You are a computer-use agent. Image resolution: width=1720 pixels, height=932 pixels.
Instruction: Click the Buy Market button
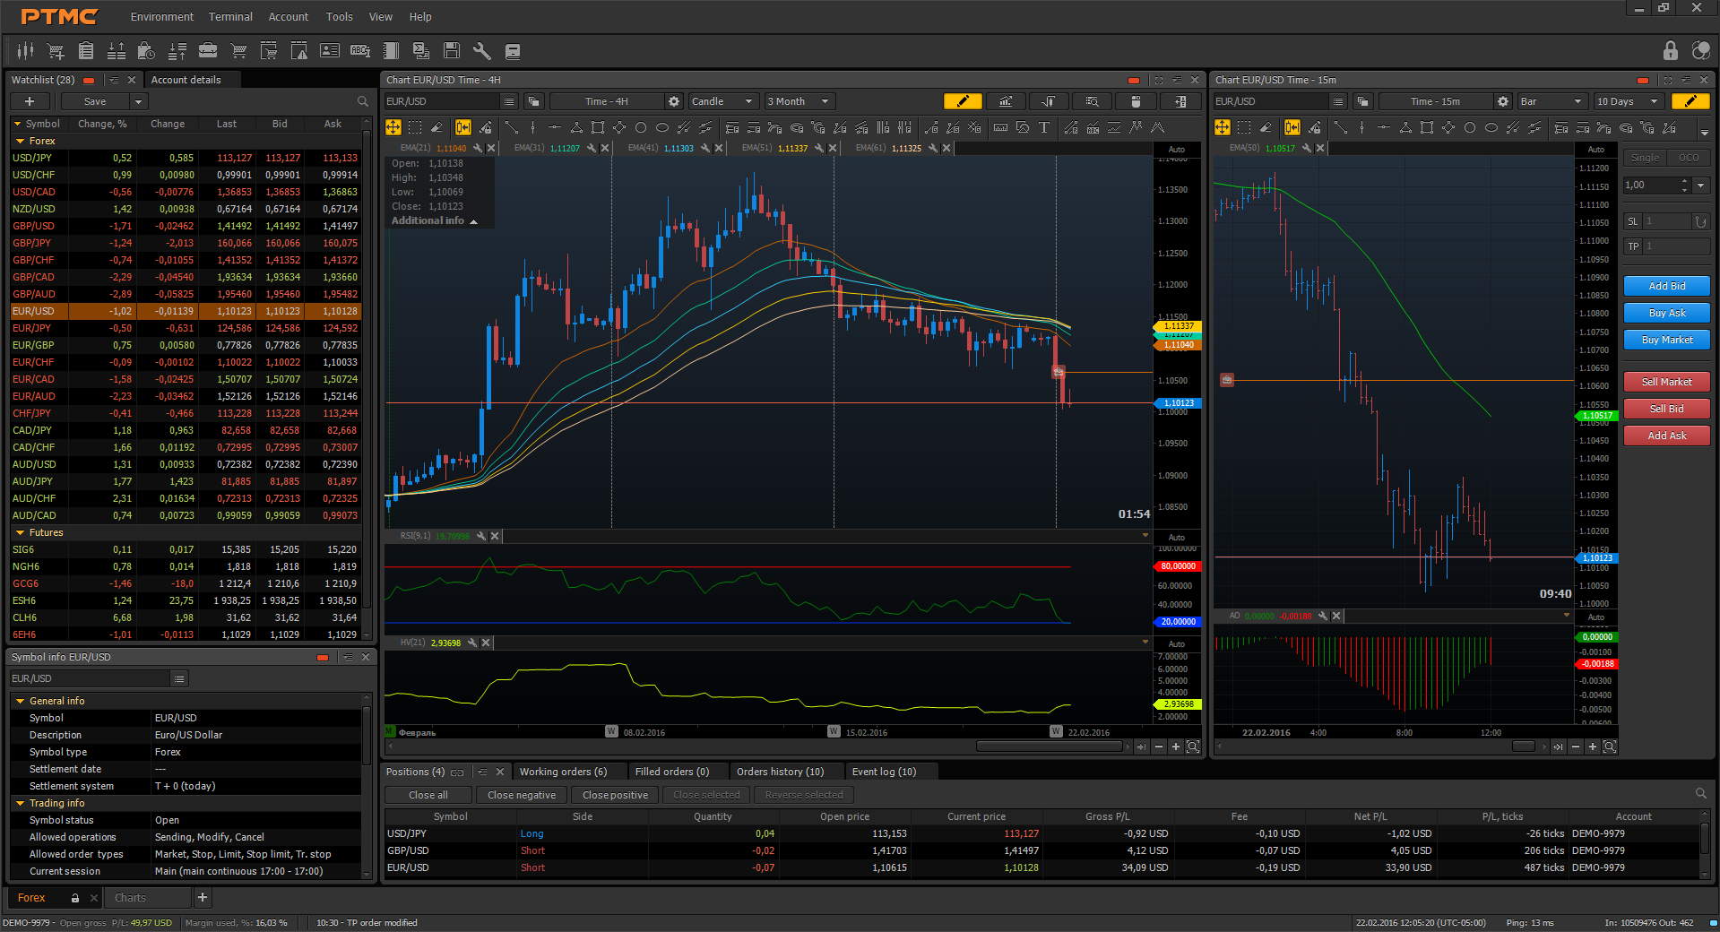coord(1667,340)
